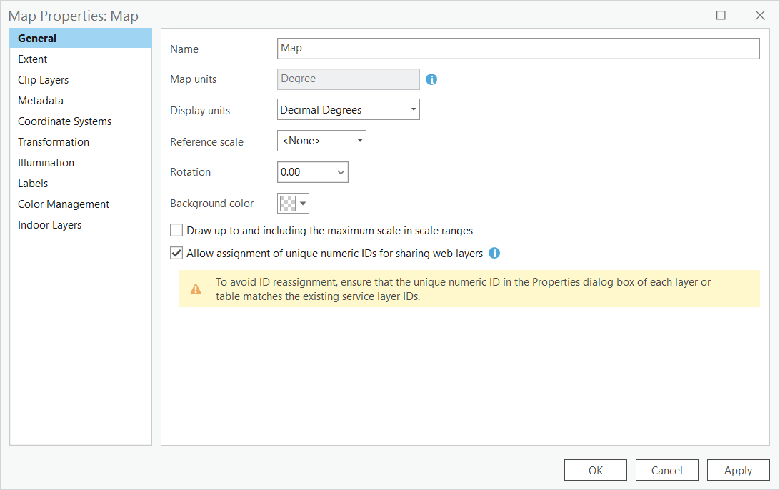
Task: Click OK to confirm map properties
Action: click(x=595, y=470)
